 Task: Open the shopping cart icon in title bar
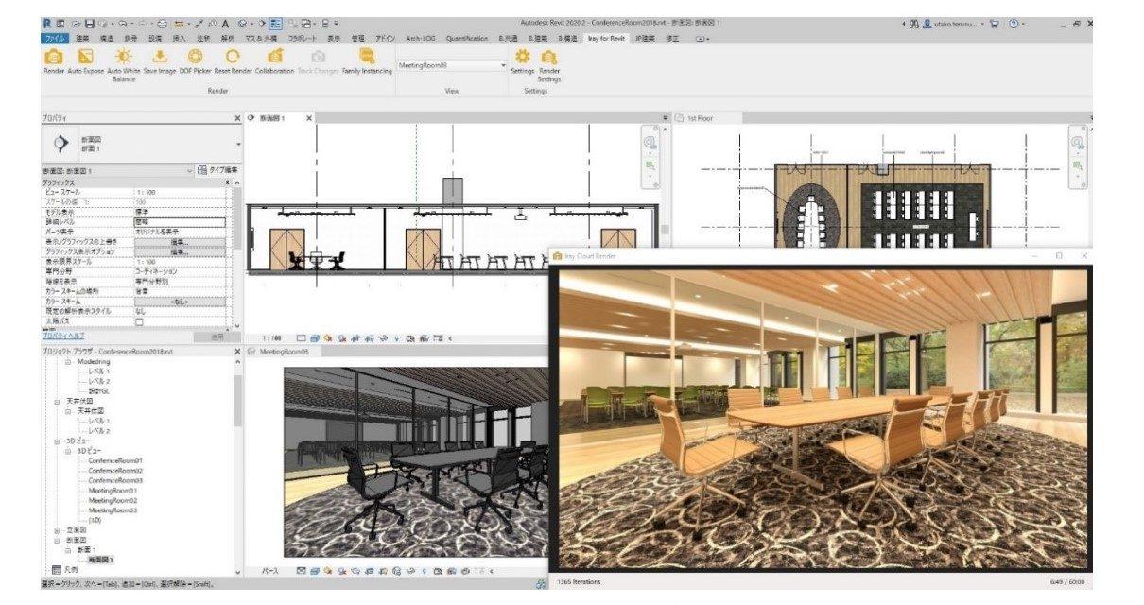[x=996, y=23]
